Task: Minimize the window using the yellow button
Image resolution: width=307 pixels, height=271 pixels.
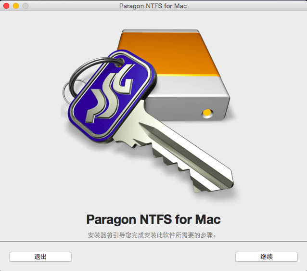Action: coord(16,6)
